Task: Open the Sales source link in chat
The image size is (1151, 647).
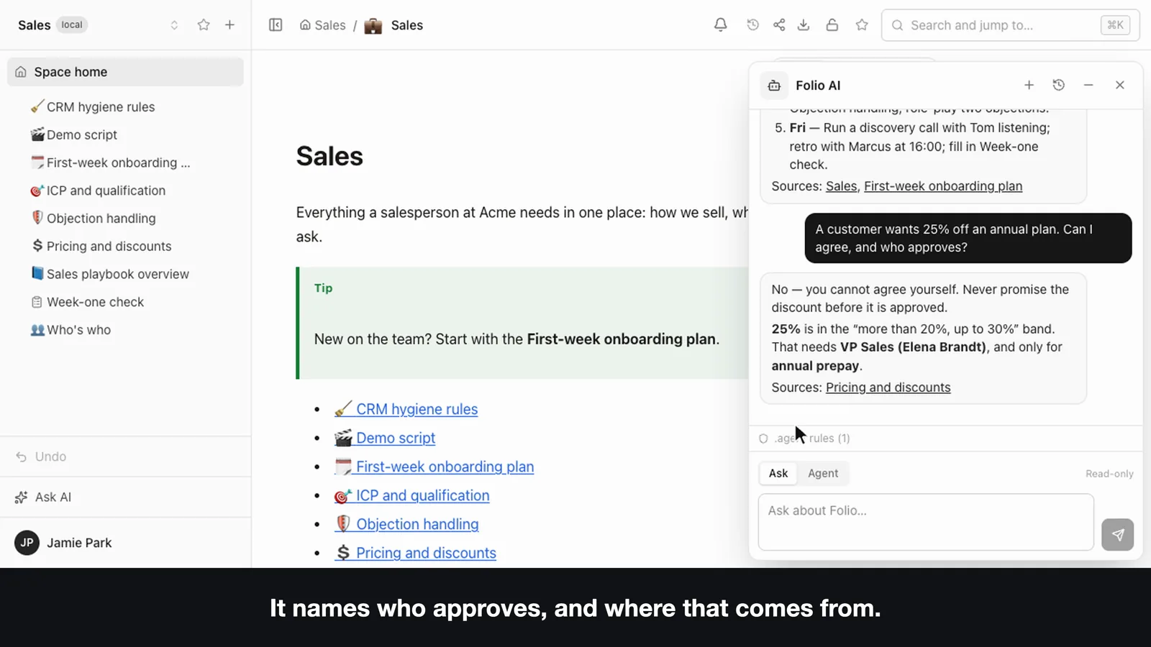Action: (x=841, y=186)
